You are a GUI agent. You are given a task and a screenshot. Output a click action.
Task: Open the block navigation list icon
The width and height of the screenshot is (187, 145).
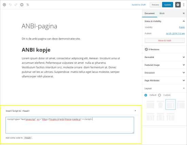(28, 5)
